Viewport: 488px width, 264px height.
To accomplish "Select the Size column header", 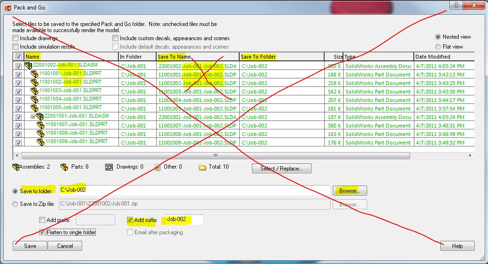I will point(334,57).
